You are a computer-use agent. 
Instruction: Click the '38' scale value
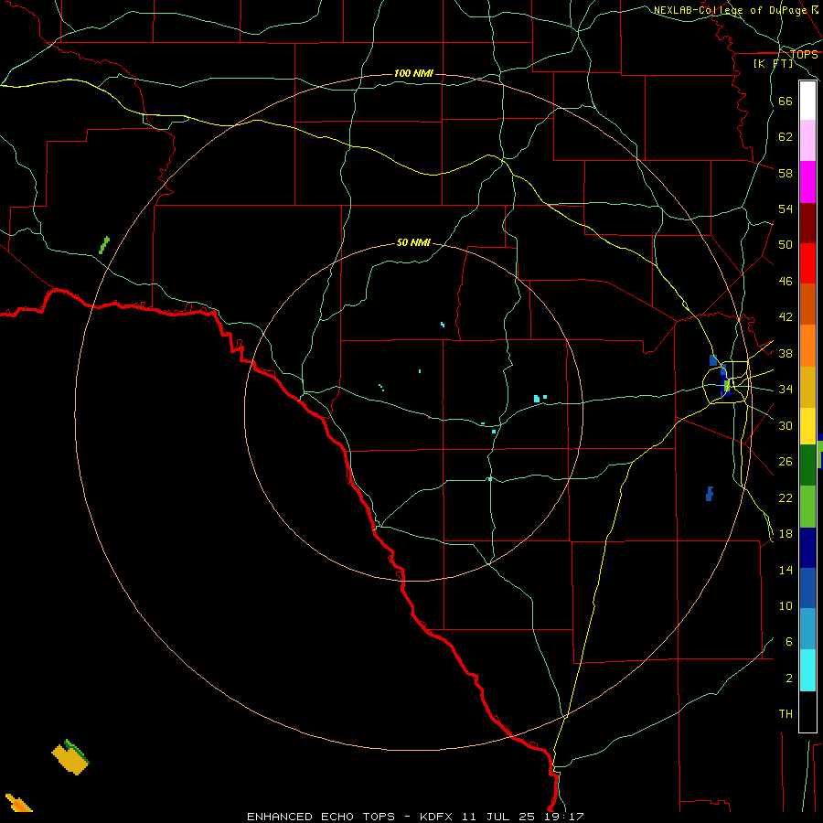786,353
